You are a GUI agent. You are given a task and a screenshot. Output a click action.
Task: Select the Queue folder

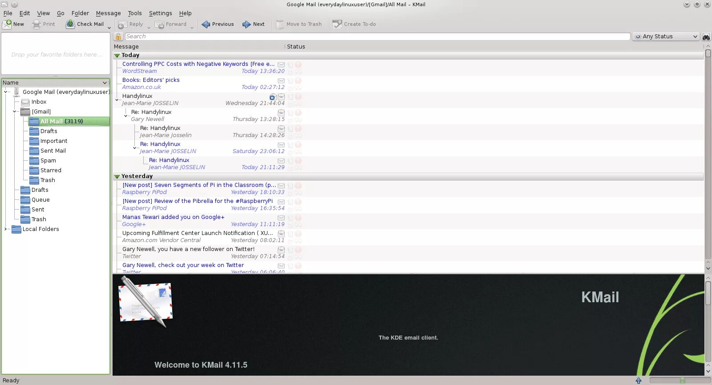pos(40,200)
